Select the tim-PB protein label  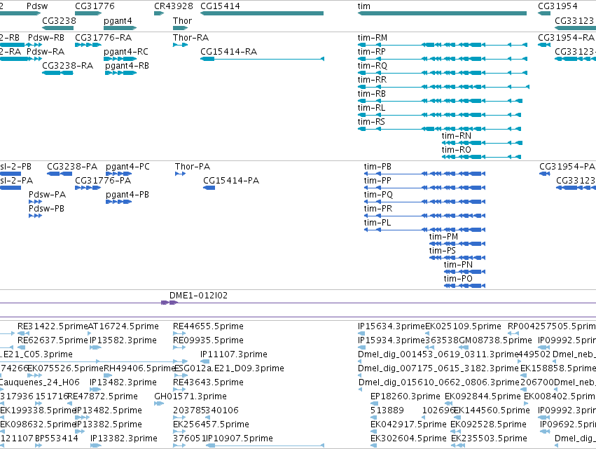click(377, 167)
